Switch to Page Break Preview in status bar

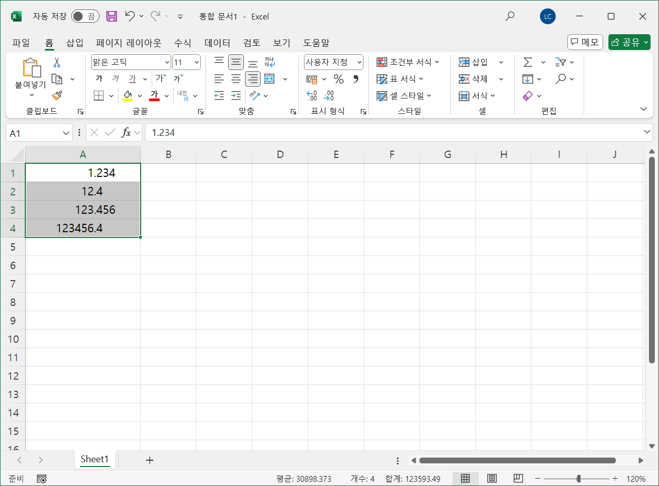(x=518, y=479)
